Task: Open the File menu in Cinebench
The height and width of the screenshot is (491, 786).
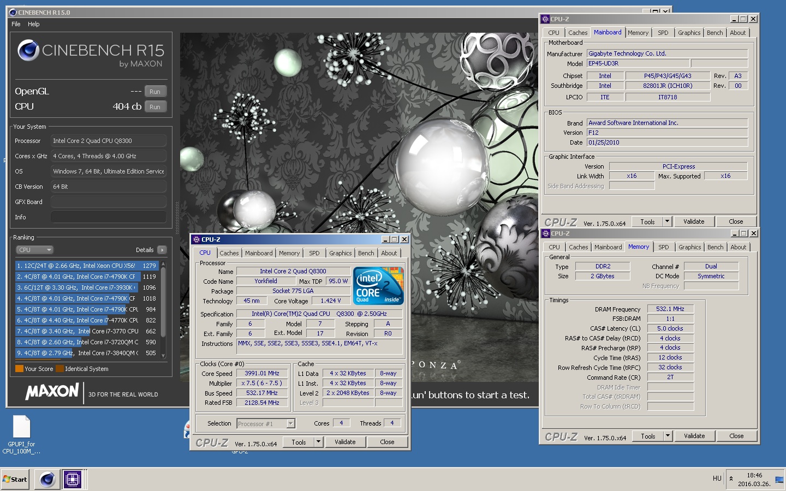Action: pyautogui.click(x=16, y=24)
